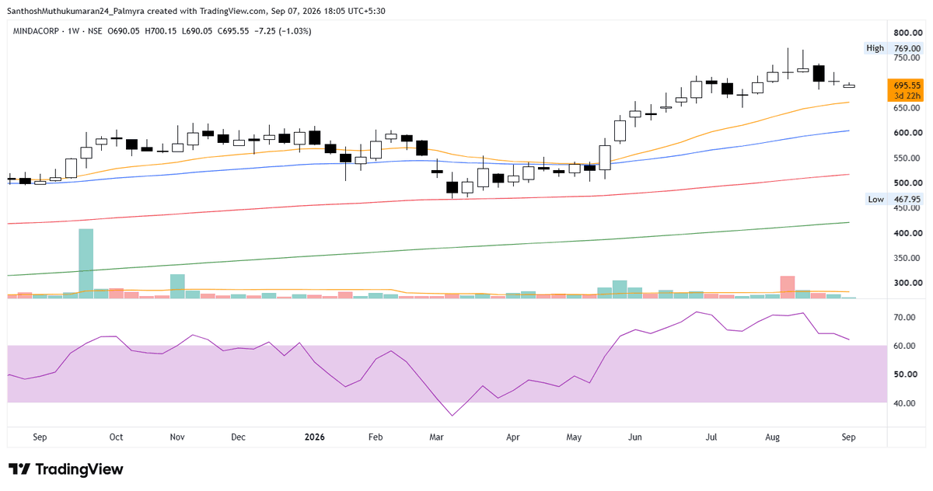Screen dimensions: 933x491
Task: Click 550.00 on the price axis
Action: (907, 158)
